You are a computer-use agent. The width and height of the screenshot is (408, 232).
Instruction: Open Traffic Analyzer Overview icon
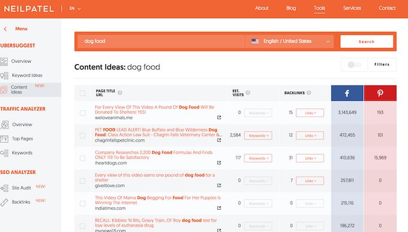pyautogui.click(x=4, y=125)
